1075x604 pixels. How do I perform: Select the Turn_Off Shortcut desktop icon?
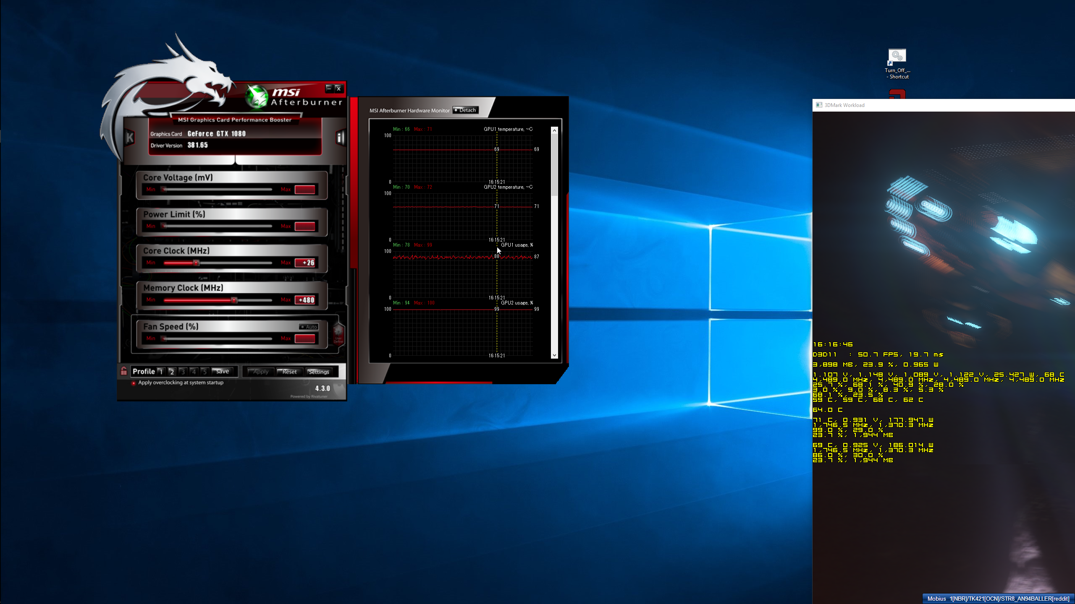(x=897, y=64)
